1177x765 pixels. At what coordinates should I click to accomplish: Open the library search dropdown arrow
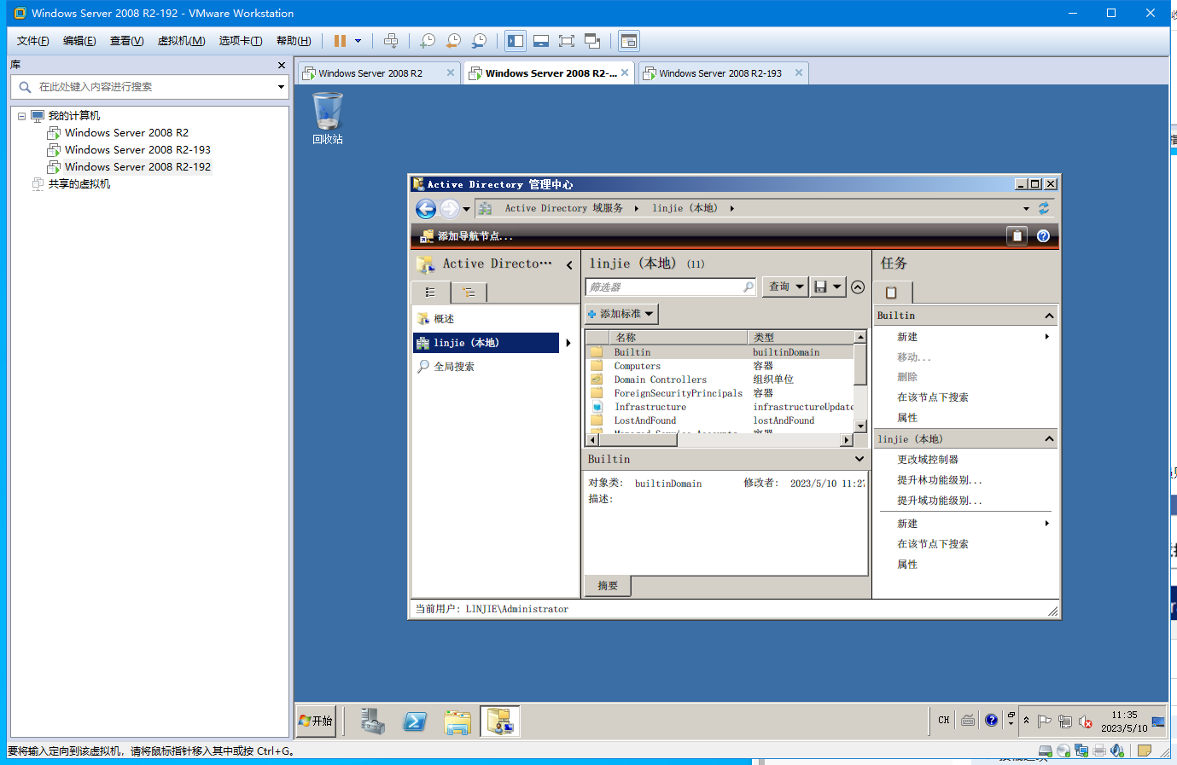[x=281, y=87]
